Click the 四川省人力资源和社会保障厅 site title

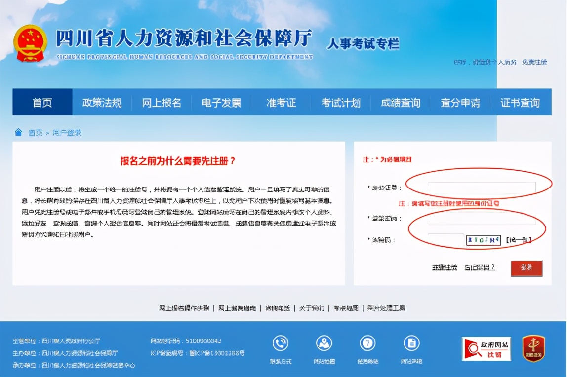184,38
